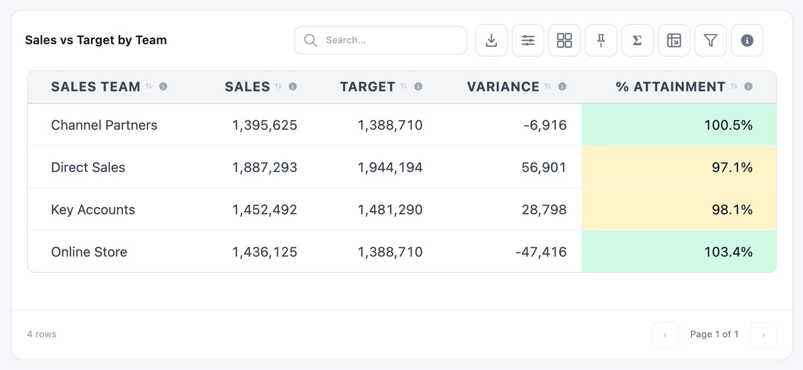Click the VARIANCE column header

(503, 87)
